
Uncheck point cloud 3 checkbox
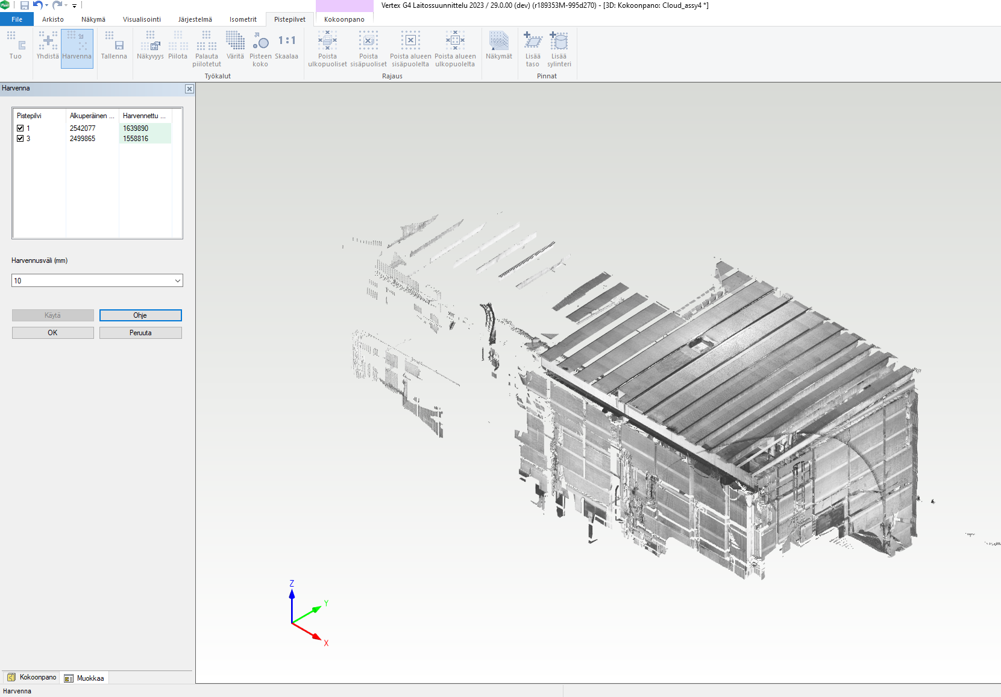[20, 139]
